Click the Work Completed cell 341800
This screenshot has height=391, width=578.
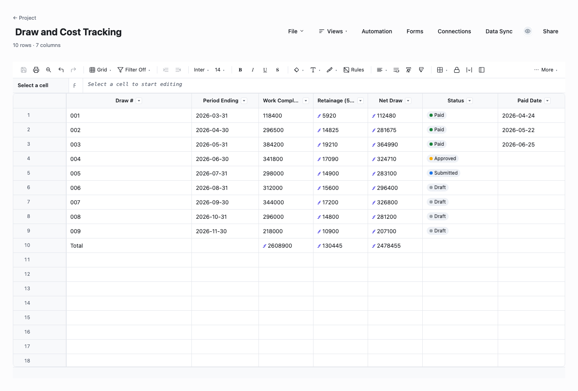[x=286, y=159]
